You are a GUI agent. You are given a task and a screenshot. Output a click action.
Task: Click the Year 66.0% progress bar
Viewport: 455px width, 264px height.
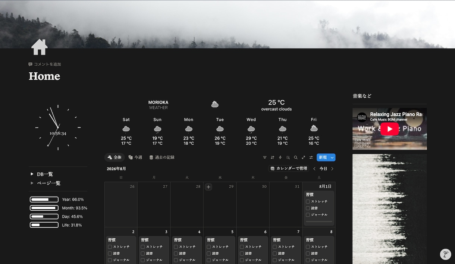pos(44,199)
